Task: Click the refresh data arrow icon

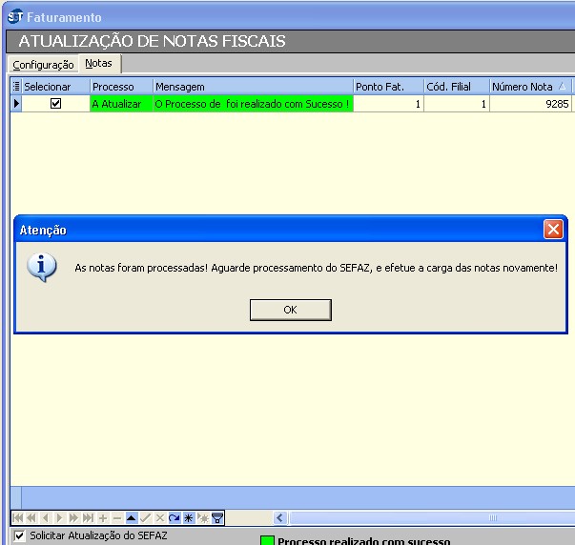Action: (x=175, y=518)
